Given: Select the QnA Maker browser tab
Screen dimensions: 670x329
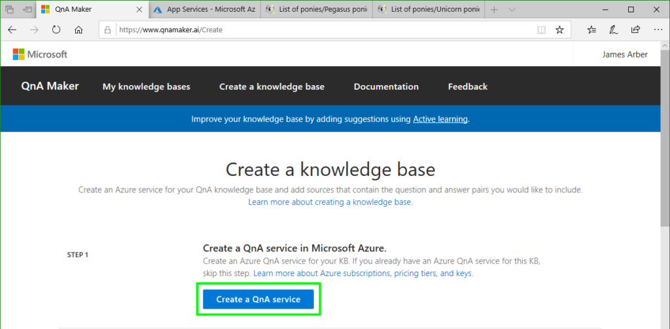Looking at the screenshot, I should [x=93, y=9].
